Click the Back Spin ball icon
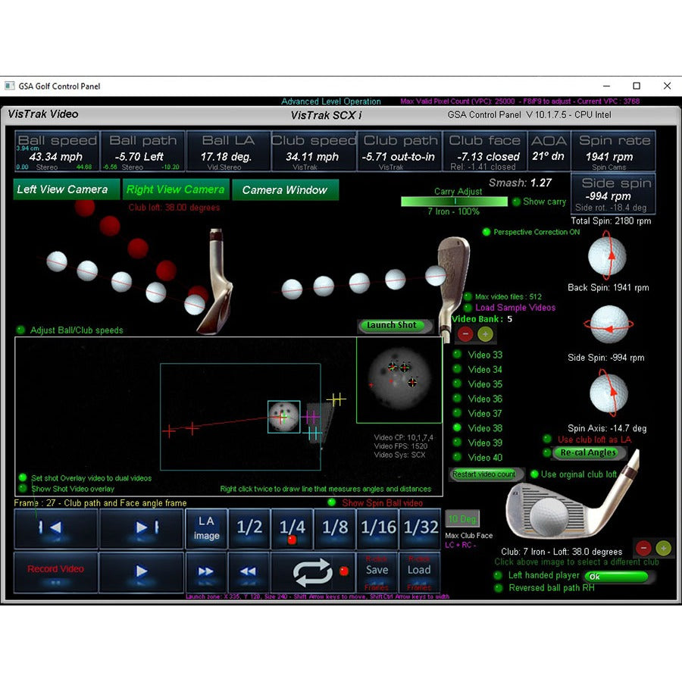The image size is (682, 682). tap(607, 256)
